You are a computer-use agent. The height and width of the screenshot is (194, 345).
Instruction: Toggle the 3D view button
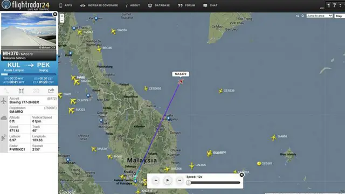click(x=36, y=91)
